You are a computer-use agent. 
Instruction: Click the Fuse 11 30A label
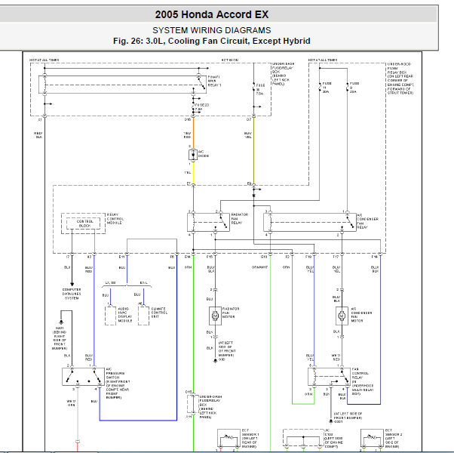click(x=327, y=88)
